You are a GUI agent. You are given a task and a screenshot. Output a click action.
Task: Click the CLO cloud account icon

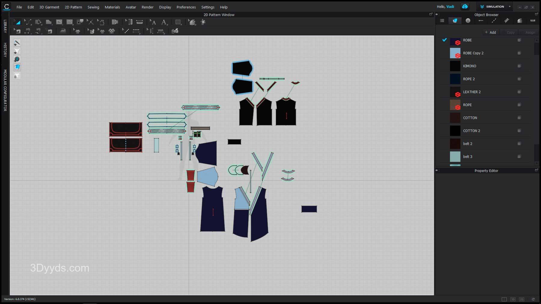[x=465, y=7]
